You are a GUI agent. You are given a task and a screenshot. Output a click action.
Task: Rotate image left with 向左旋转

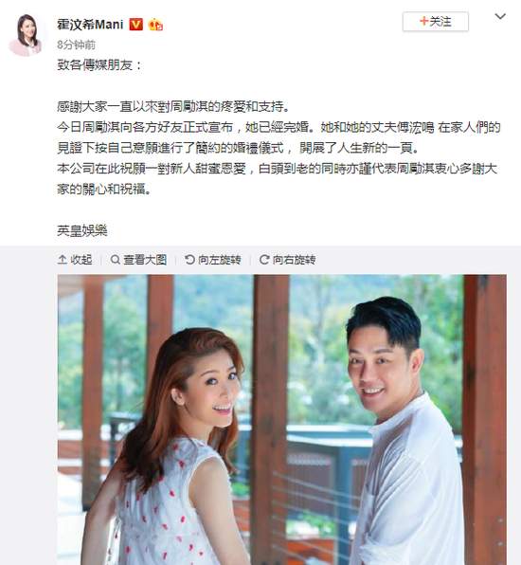(x=212, y=260)
